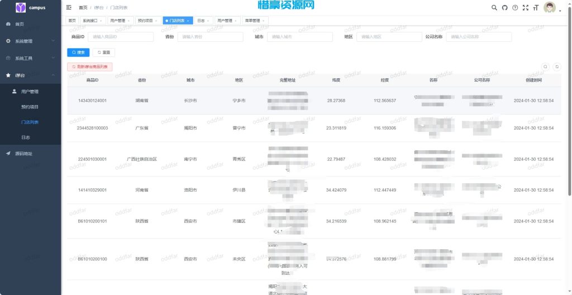Click the 完整地址 column header
Image resolution: width=572 pixels, height=295 pixels.
coord(288,80)
